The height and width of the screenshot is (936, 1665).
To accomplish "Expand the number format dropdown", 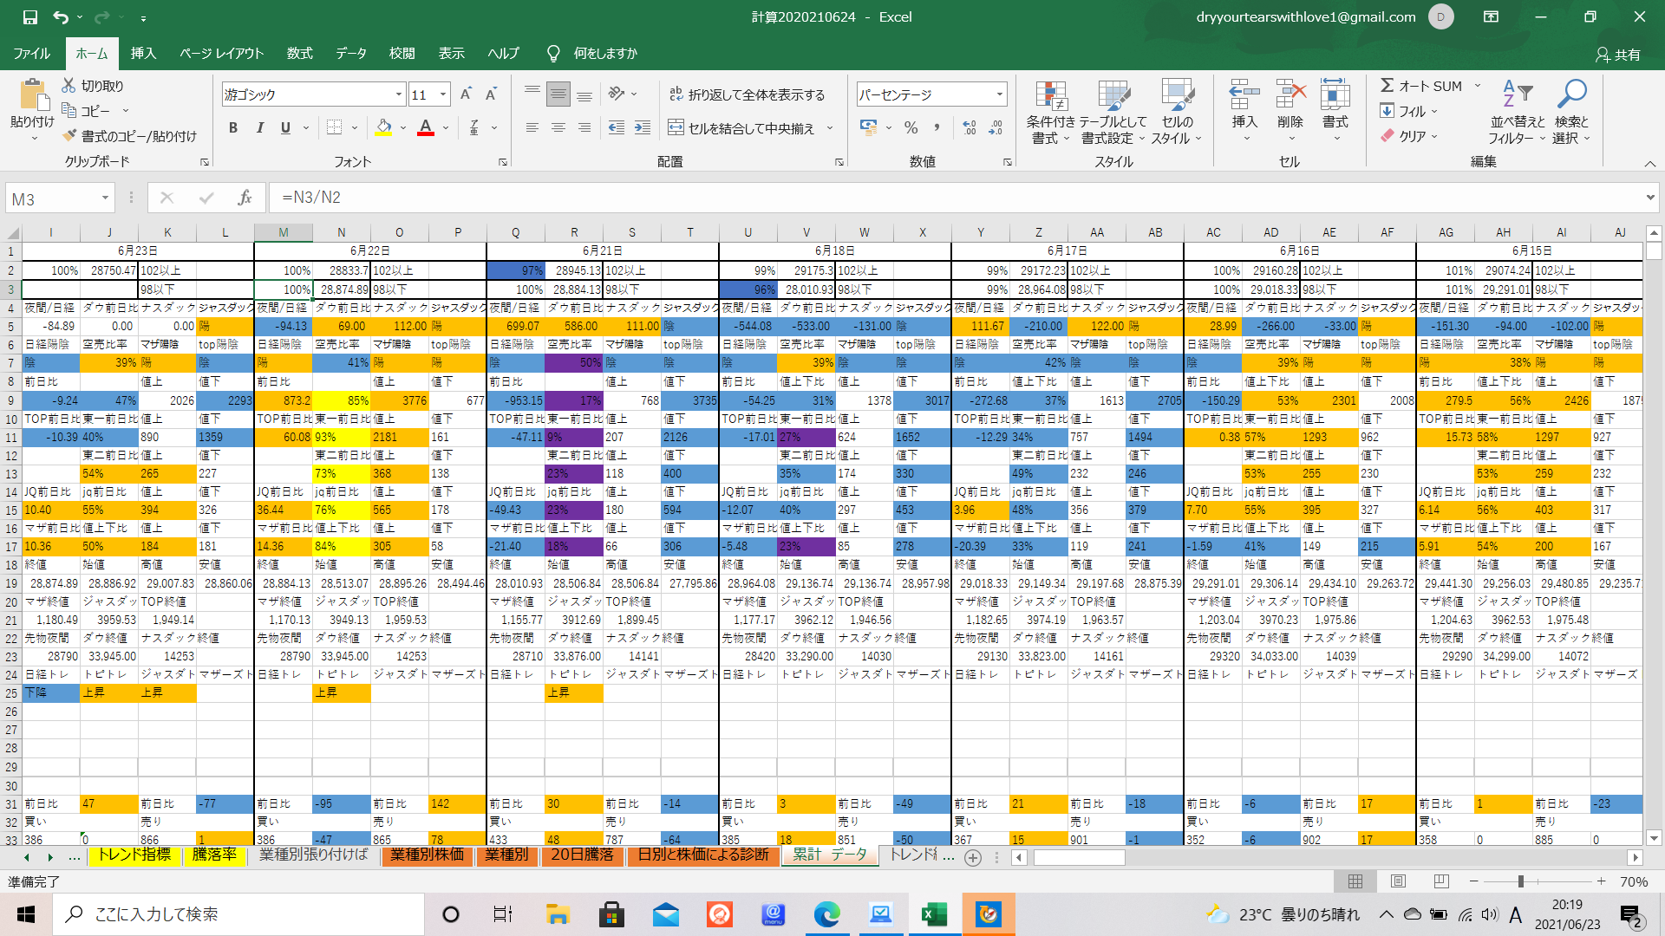I will pos(999,94).
